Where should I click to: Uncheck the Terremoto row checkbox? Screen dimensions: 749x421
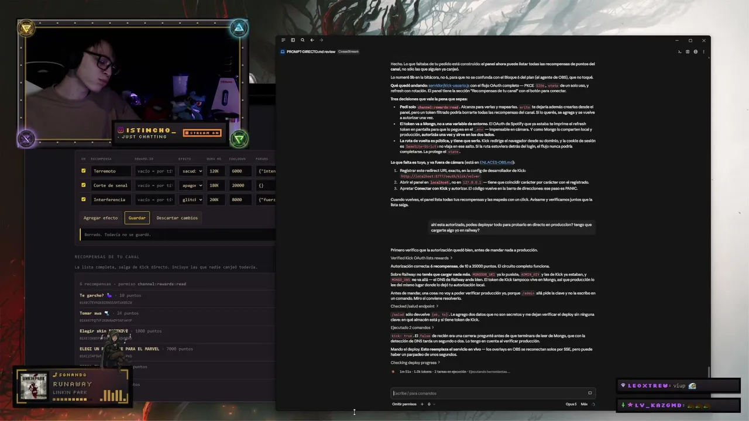83,171
